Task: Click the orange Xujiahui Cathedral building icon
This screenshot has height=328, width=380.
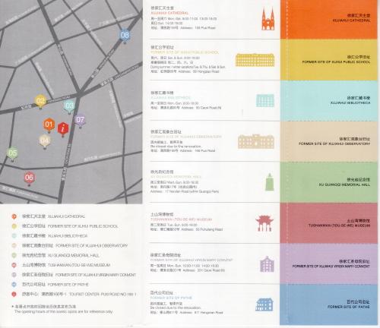Action: coord(268,19)
